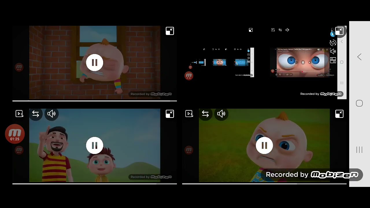
Task: Seek in the bottom-right video's progress bar
Action: click(x=264, y=184)
